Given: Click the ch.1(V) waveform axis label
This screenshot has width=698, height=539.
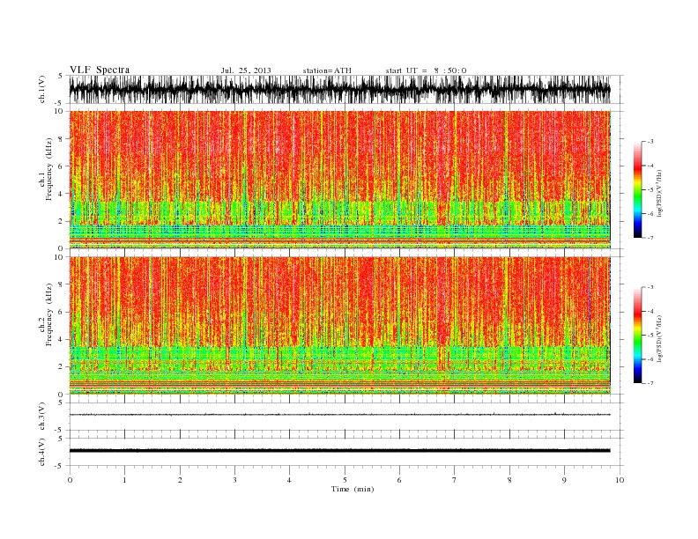Looking at the screenshot, I should coord(42,89).
